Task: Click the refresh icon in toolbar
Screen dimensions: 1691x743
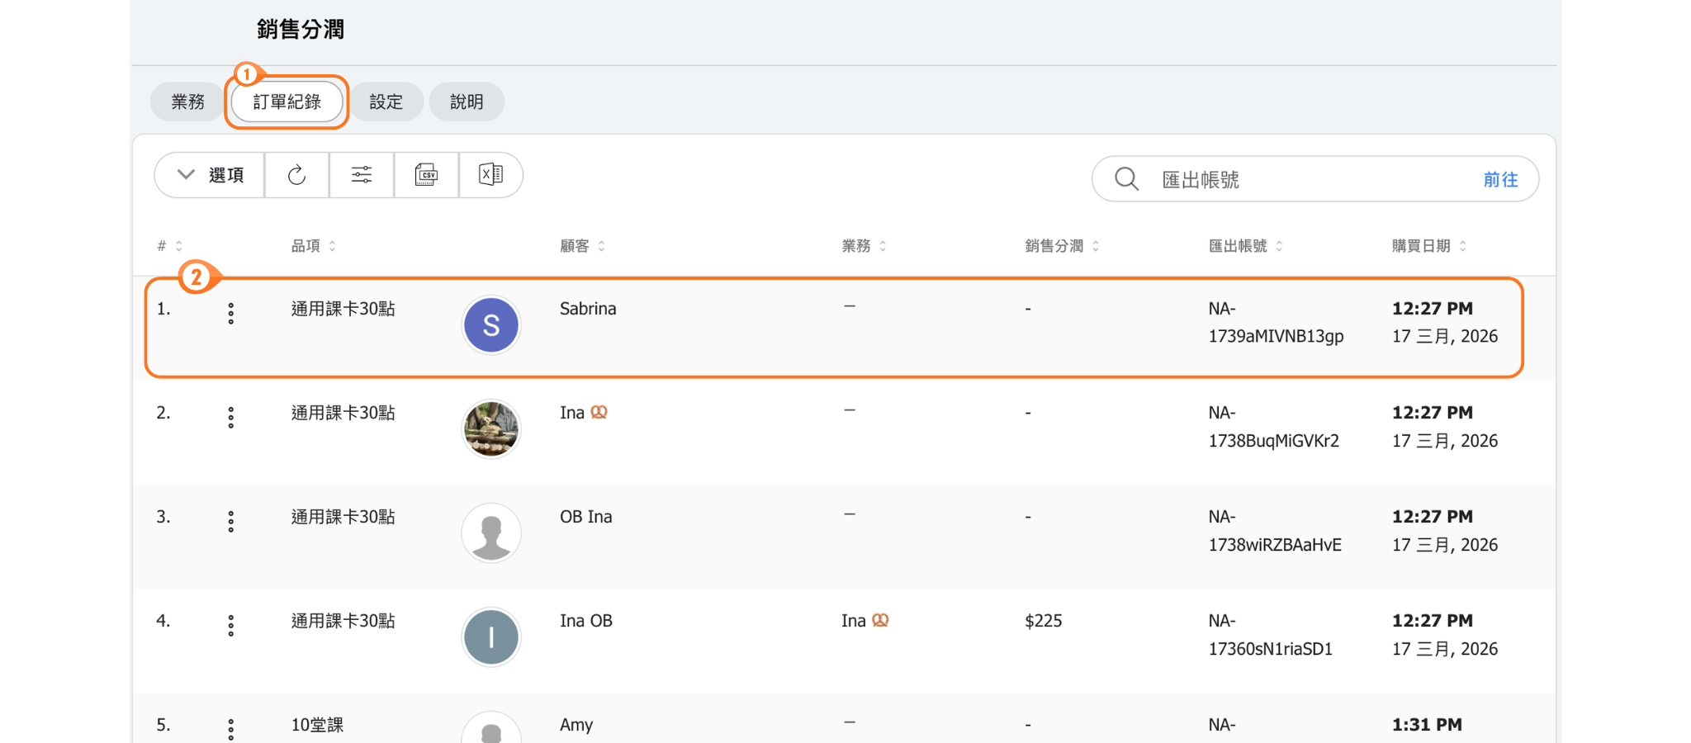Action: point(296,175)
